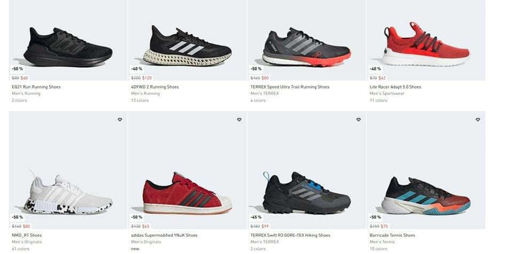The height and width of the screenshot is (254, 513).
Task: Click adidas Supermodified YNuK Shoes title link
Action: 164,235
